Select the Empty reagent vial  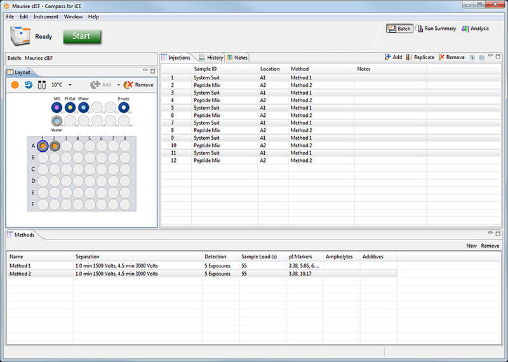point(124,107)
